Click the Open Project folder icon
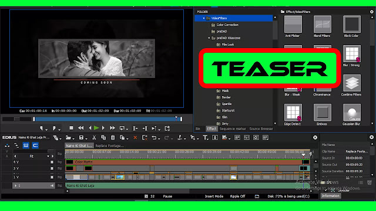This screenshot has width=376, height=211. click(x=68, y=138)
